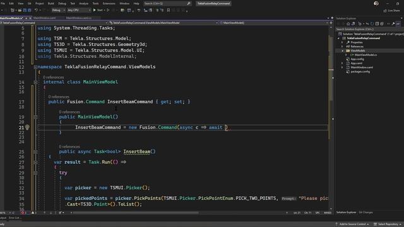Screen dimensions: 404x227
Task: Select App.config in Solution Explorer
Action: [357, 59]
